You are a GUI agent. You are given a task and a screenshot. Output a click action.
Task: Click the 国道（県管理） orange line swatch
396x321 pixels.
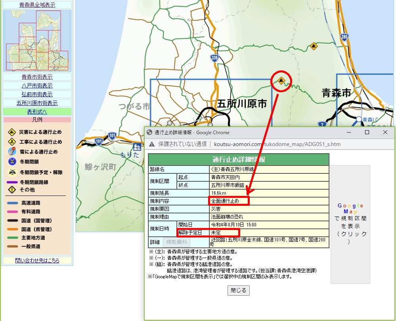tap(13, 229)
